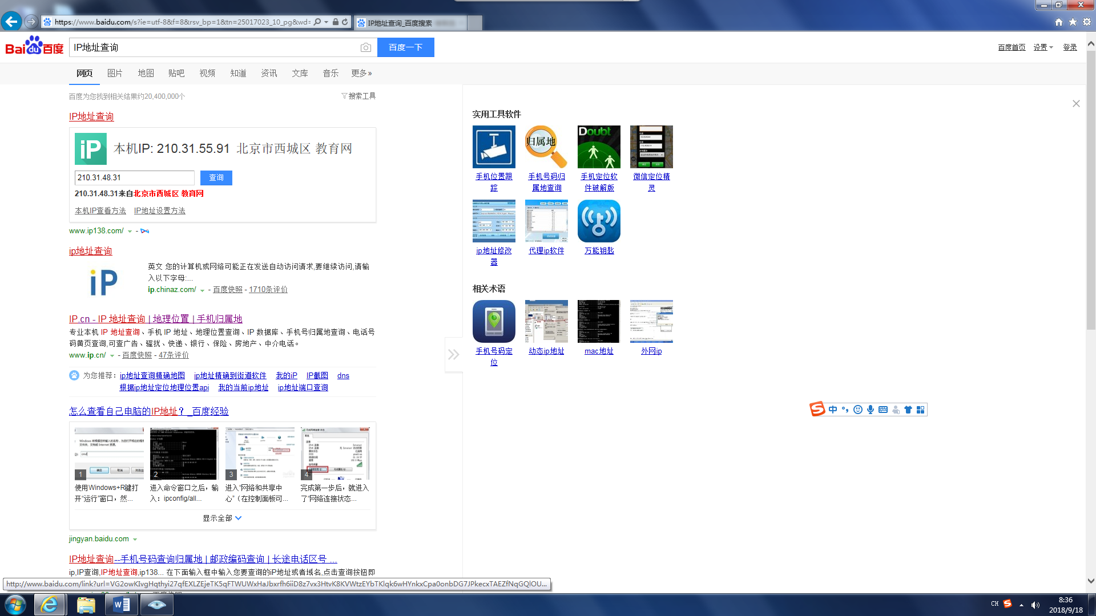Image resolution: width=1096 pixels, height=616 pixels.
Task: Open the 百度首页 link
Action: pos(1012,47)
